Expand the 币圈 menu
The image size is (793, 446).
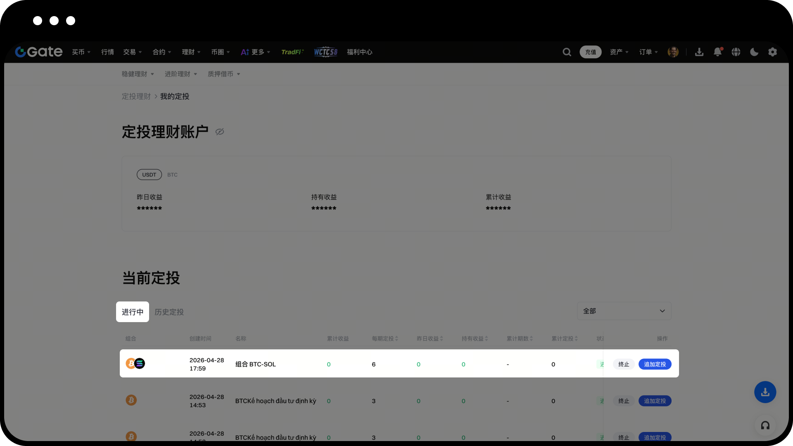[x=221, y=52]
